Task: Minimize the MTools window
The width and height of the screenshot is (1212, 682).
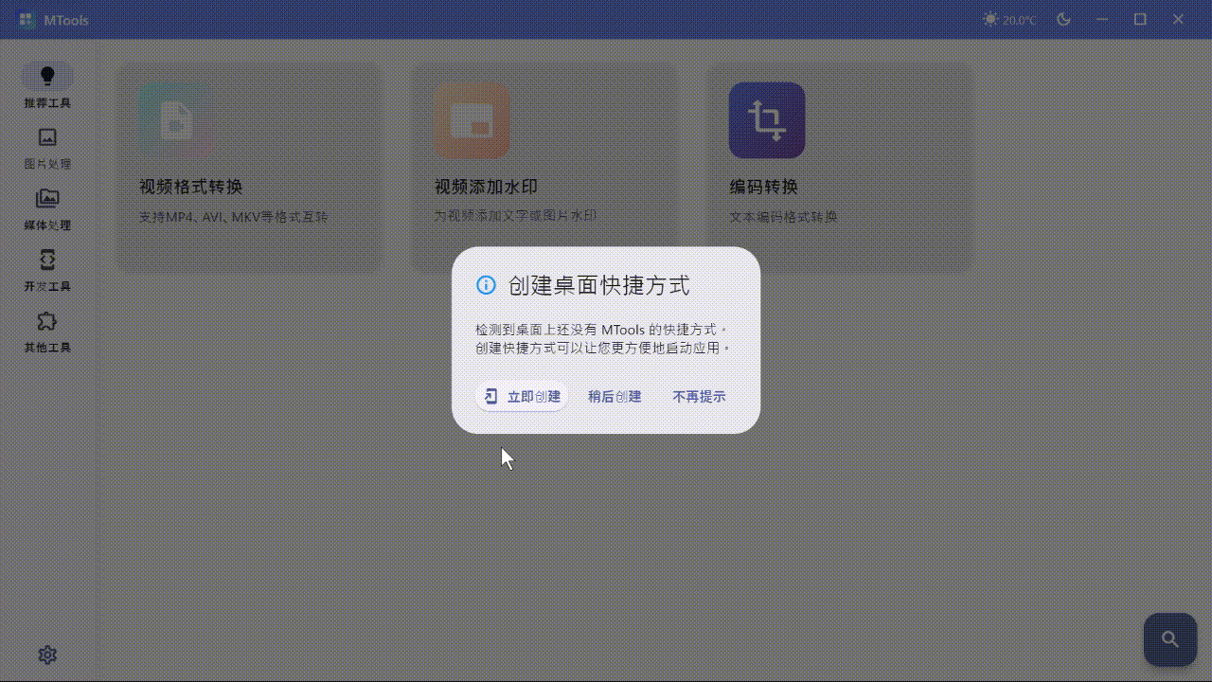Action: [x=1102, y=19]
